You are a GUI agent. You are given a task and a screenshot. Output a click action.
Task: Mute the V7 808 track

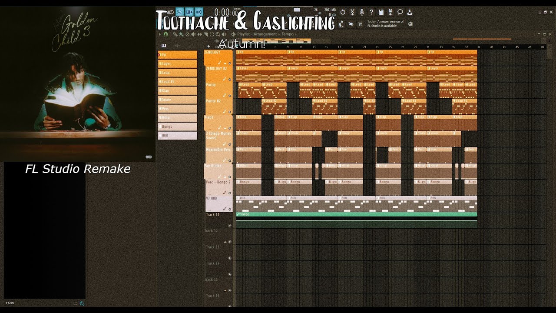click(x=230, y=209)
